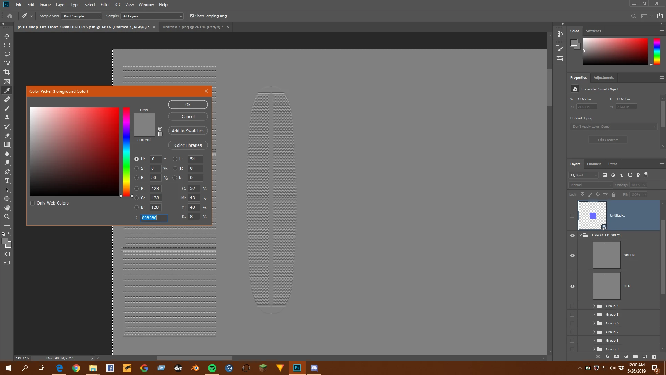Screen dimensions: 666x375
Task: Select the Horizontal Type tool
Action: tap(7, 181)
